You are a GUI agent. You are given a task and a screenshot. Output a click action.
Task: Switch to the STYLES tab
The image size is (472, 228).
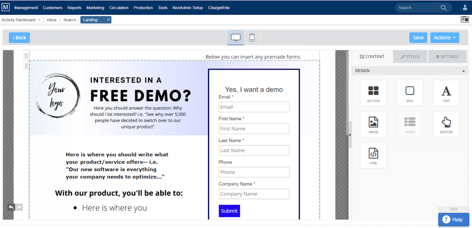pos(410,56)
